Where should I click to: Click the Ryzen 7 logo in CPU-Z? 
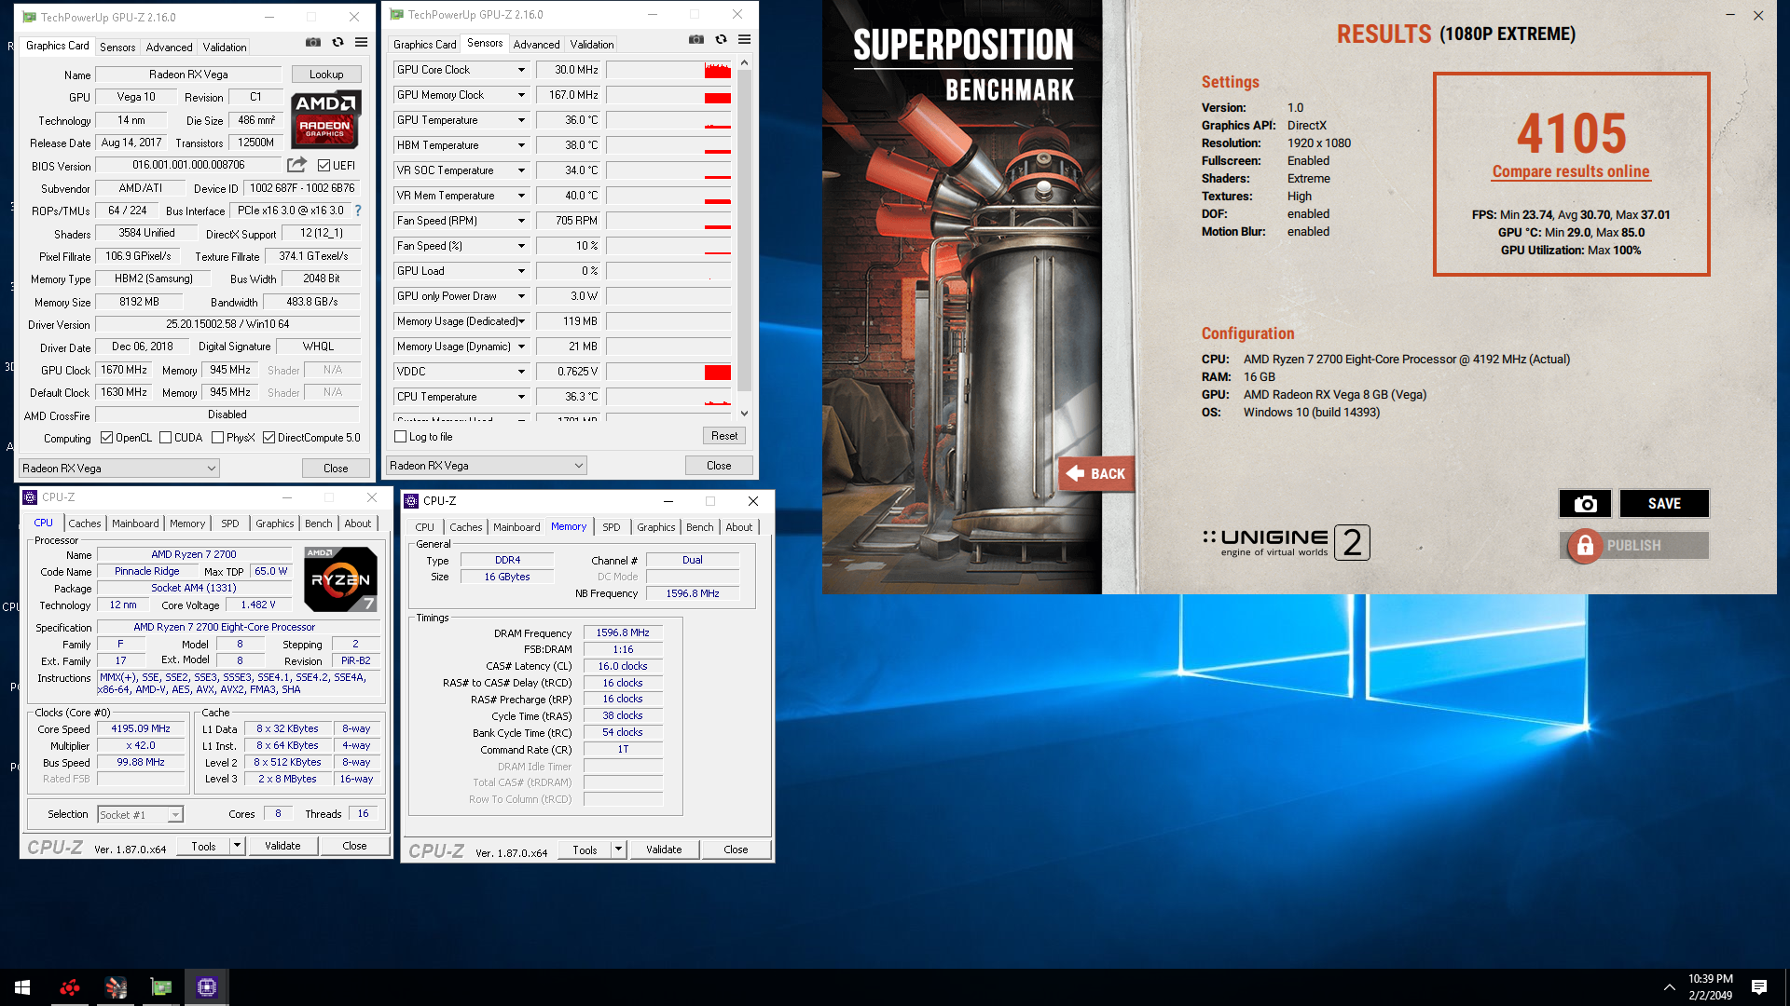pos(341,579)
